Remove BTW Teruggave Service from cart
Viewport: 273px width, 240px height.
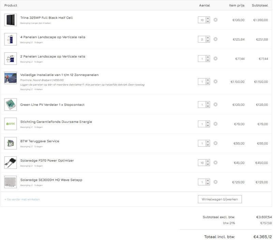coord(215,143)
